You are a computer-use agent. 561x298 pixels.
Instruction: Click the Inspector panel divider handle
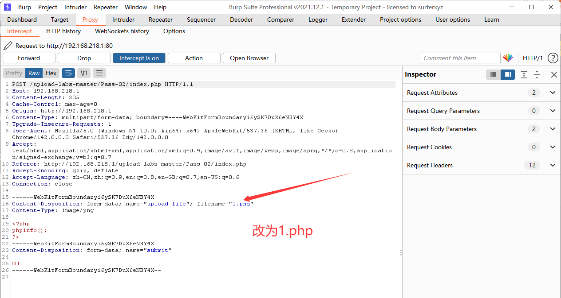(401, 252)
